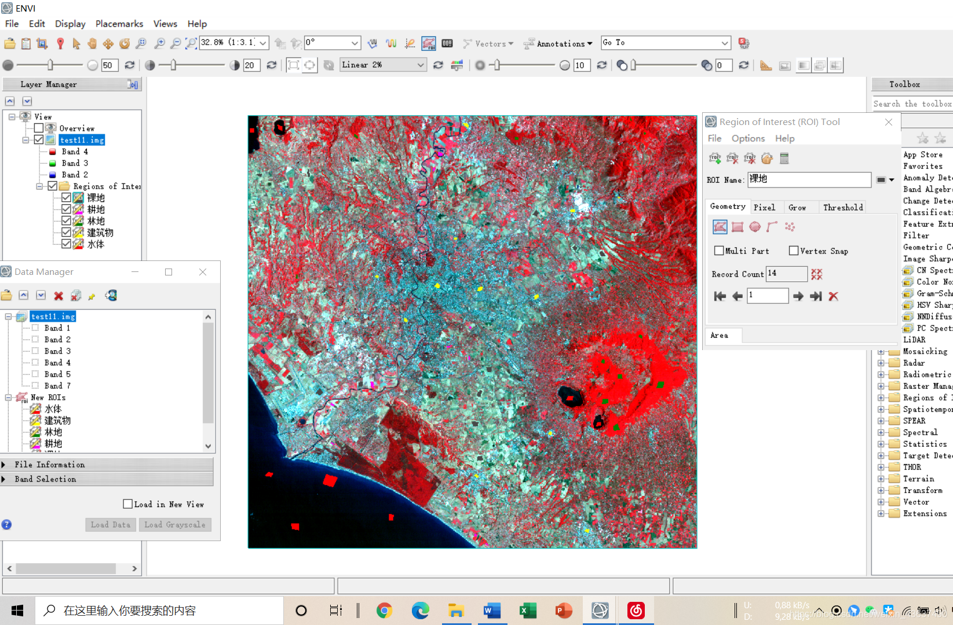Uncheck the 建筑物 ROI layer in Layer Manager
The image size is (953, 625).
[67, 232]
